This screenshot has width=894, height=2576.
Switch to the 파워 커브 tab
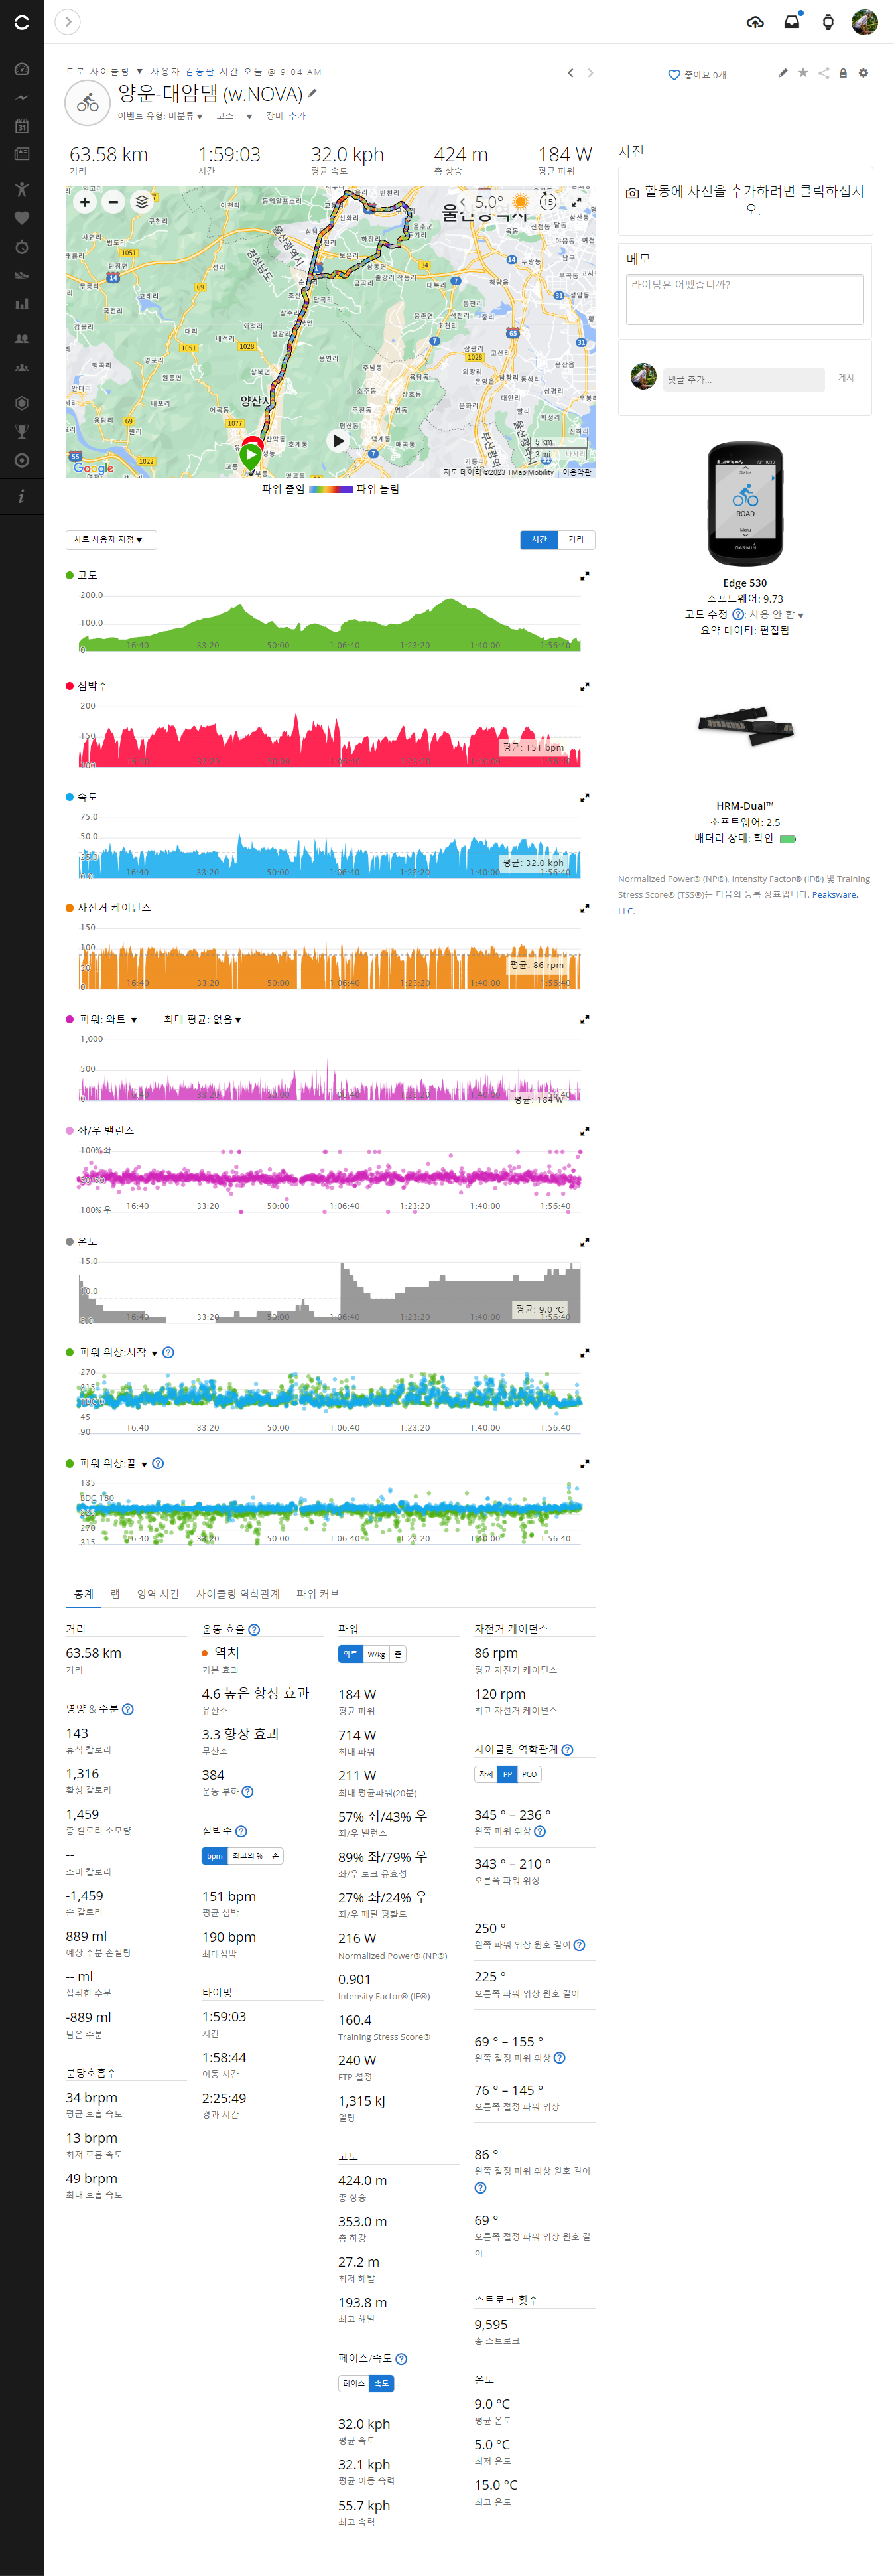(x=318, y=1594)
